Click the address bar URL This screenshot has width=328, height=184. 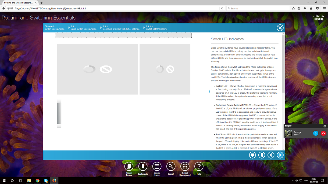coord(50,8)
